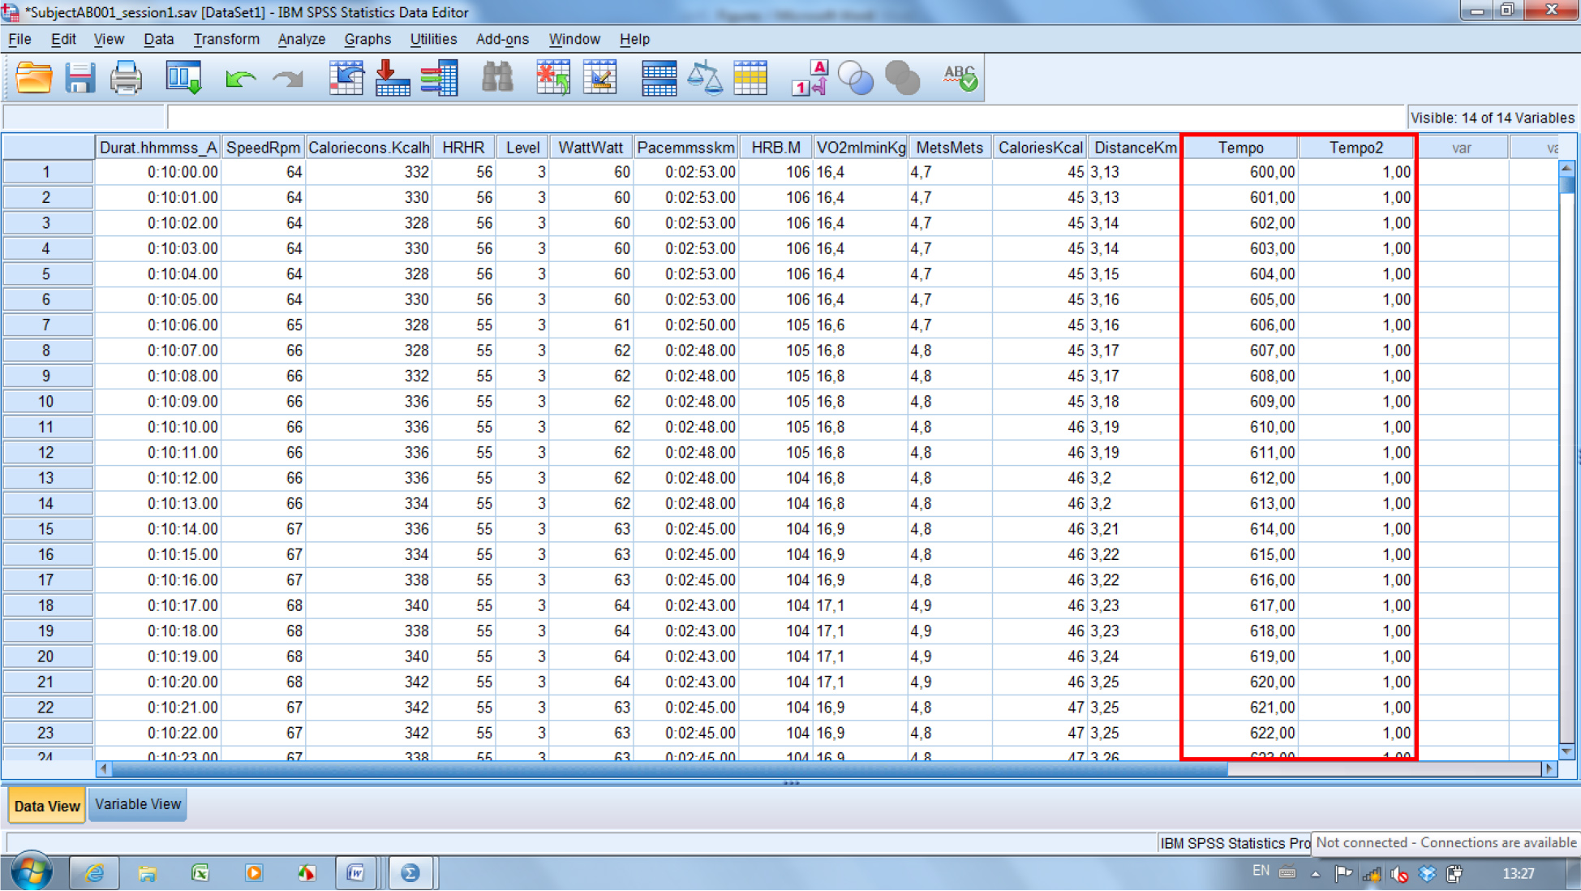This screenshot has width=1581, height=891.
Task: Click the Weight Cases scales icon
Action: tap(704, 78)
